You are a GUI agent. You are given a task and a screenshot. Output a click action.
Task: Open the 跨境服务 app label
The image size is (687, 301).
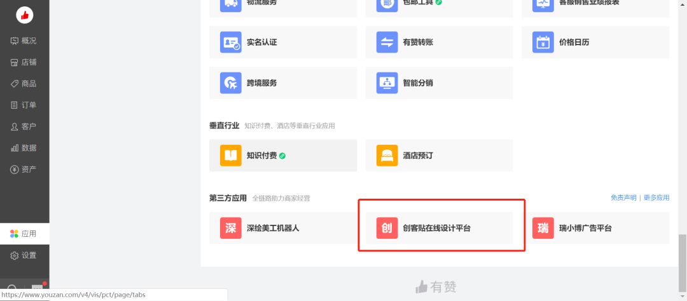261,83
